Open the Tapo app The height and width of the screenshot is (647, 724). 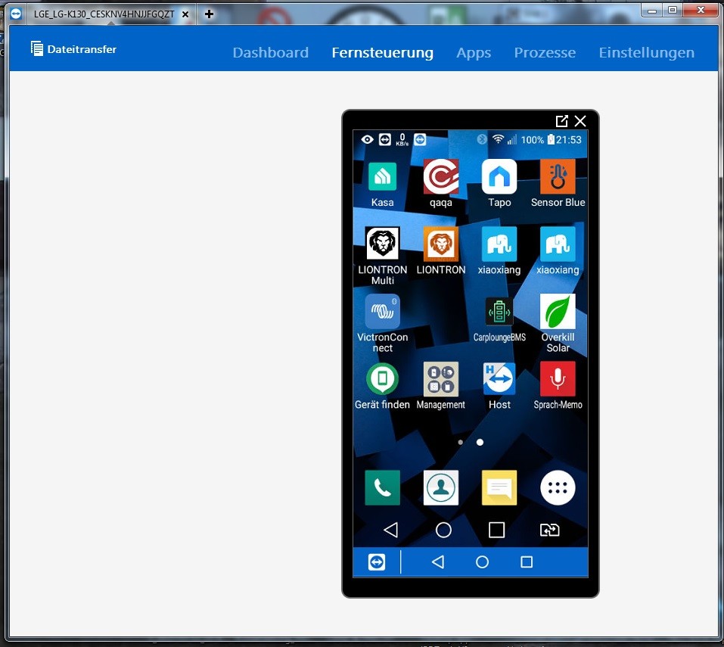(499, 177)
